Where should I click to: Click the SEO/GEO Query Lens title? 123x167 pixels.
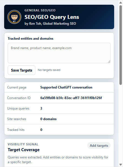(x=52, y=17)
